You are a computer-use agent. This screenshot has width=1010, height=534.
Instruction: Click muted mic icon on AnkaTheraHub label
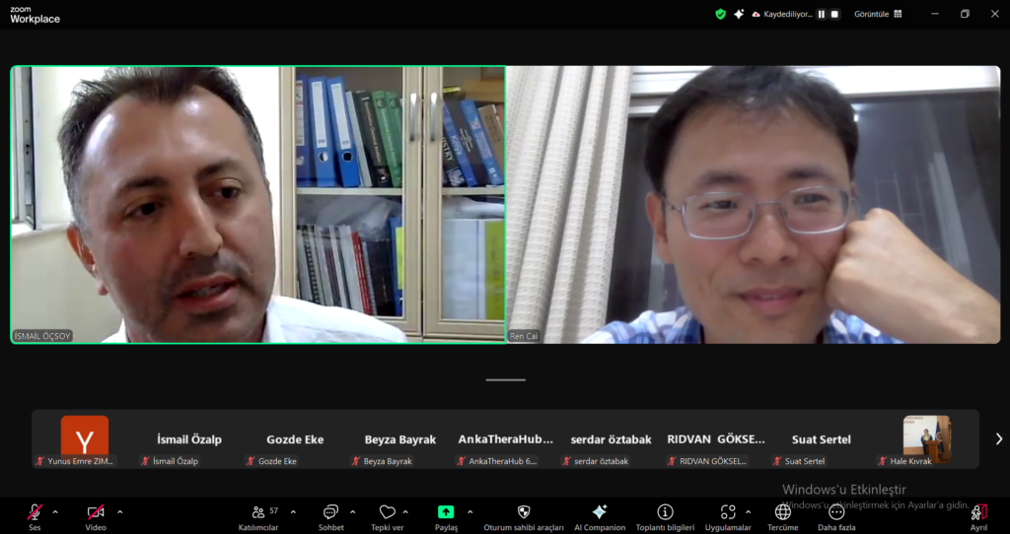462,461
